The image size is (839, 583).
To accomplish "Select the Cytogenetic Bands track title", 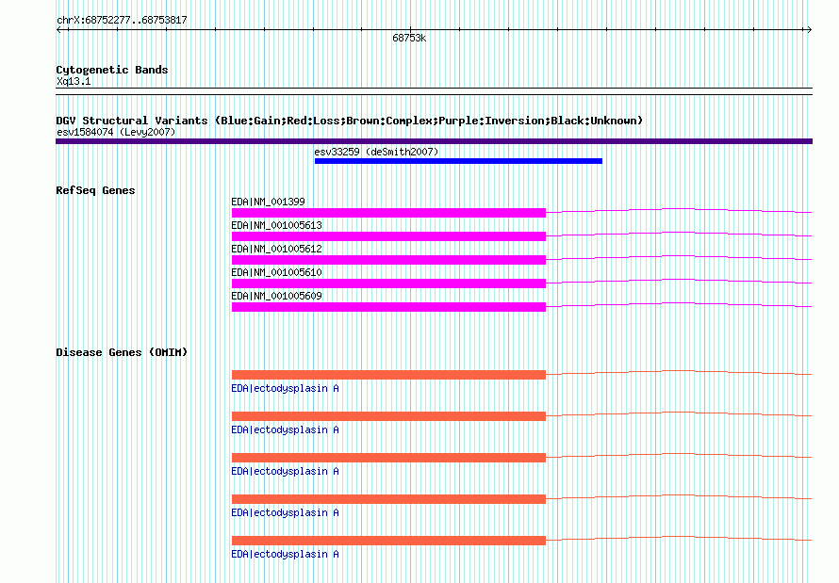I will (112, 70).
